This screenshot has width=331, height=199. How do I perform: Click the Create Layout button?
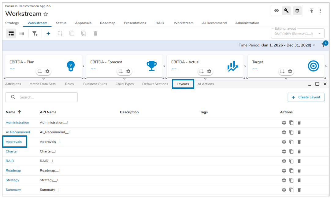pyautogui.click(x=306, y=97)
